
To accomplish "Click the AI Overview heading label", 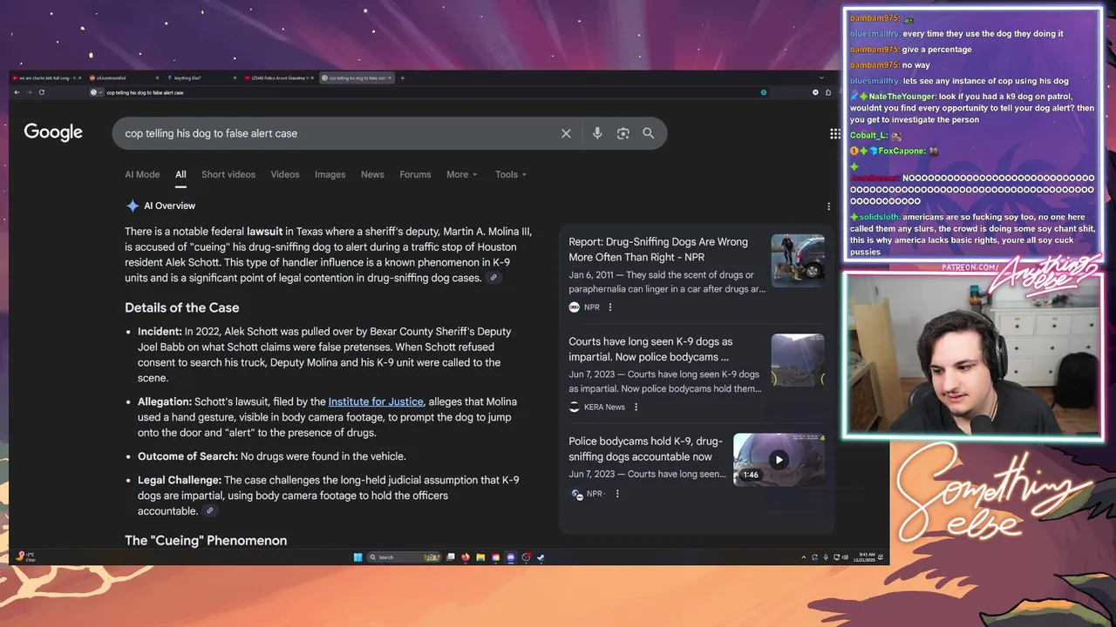I will pyautogui.click(x=169, y=206).
